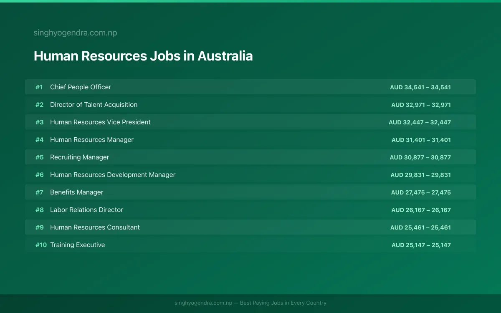Click salary AUD 25,461 – 25,461
This screenshot has height=313, width=501.
[420, 227]
